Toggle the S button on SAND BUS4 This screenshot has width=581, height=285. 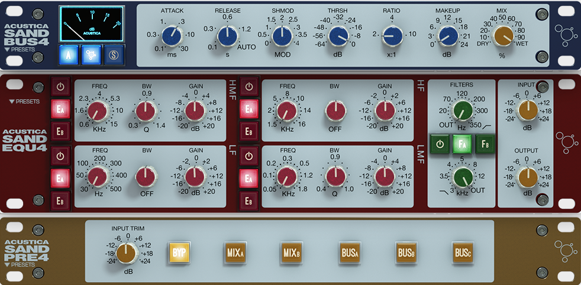tap(114, 55)
